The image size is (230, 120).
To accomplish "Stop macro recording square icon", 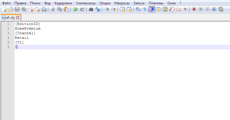I will coord(201,10).
